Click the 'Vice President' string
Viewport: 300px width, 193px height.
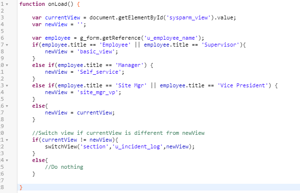pyautogui.click(x=242, y=85)
